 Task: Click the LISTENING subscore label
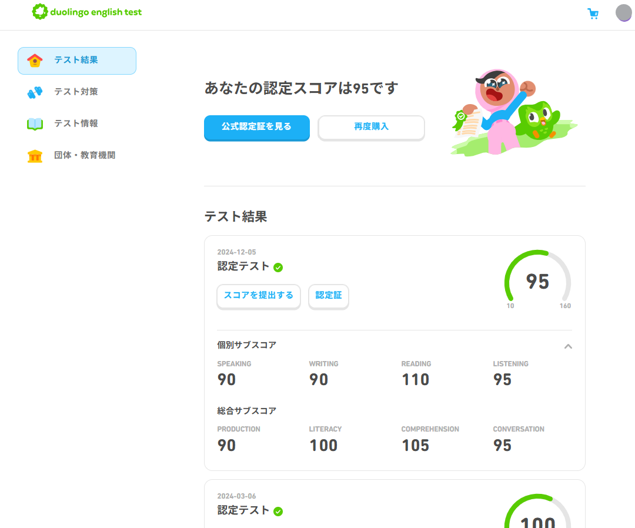point(511,363)
